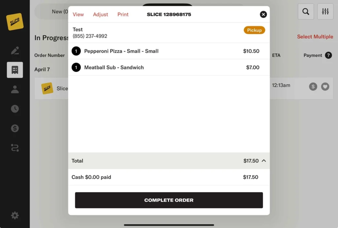Open the settings gear icon
The width and height of the screenshot is (338, 228).
click(x=15, y=215)
